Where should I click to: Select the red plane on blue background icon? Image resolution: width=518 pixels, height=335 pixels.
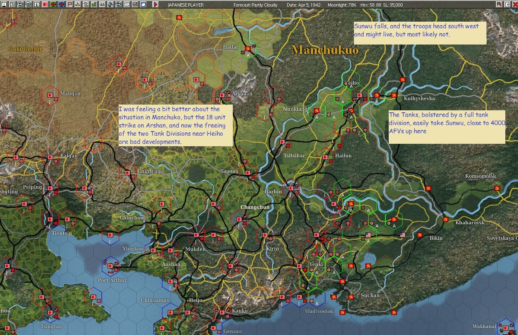click(x=61, y=4)
